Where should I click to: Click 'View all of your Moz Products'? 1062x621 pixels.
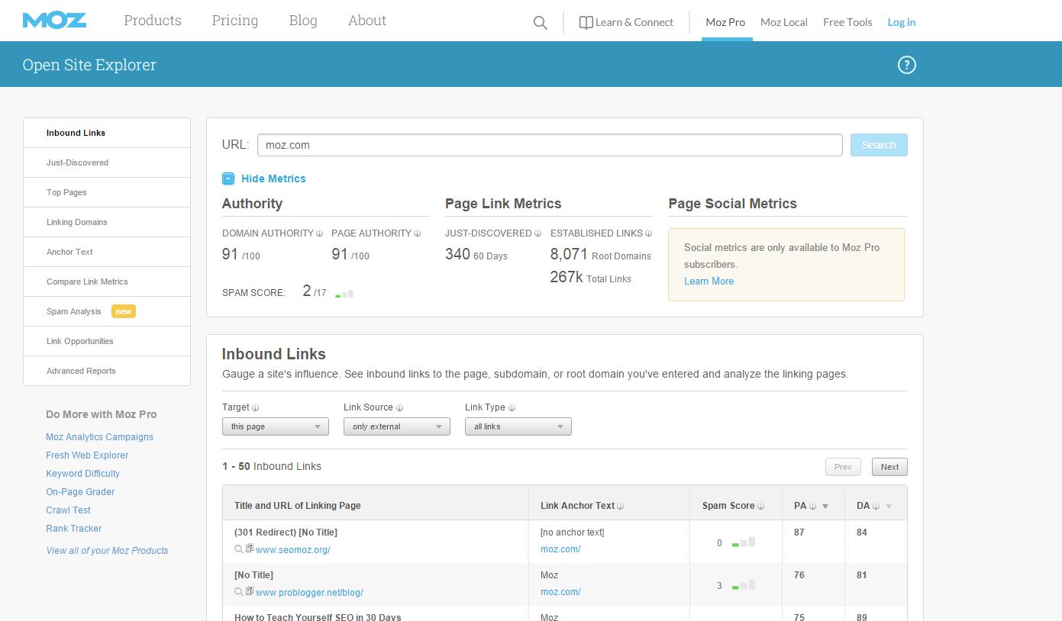(107, 551)
